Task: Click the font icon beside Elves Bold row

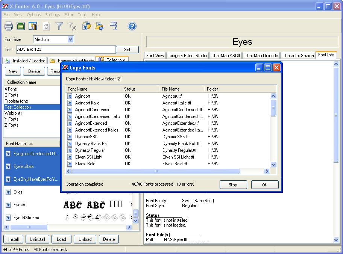Action: [70, 164]
